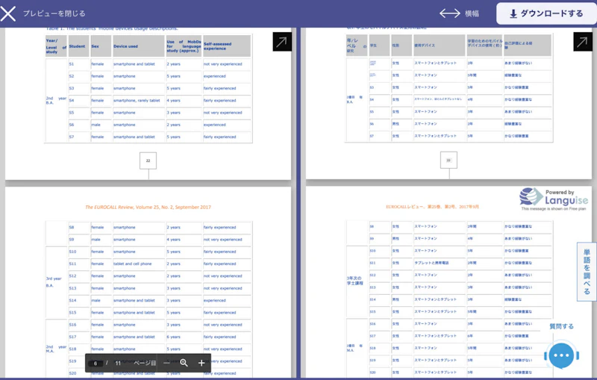Select the current page number field
597x380 pixels.
point(96,364)
